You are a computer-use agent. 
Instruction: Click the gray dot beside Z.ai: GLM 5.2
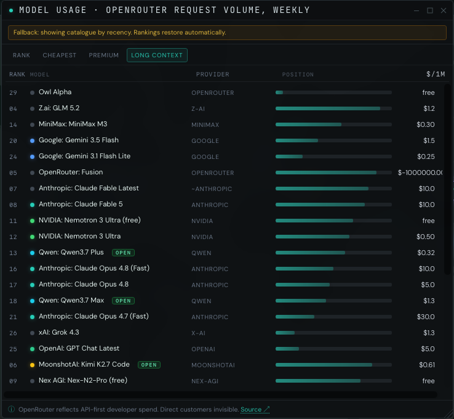coord(32,108)
